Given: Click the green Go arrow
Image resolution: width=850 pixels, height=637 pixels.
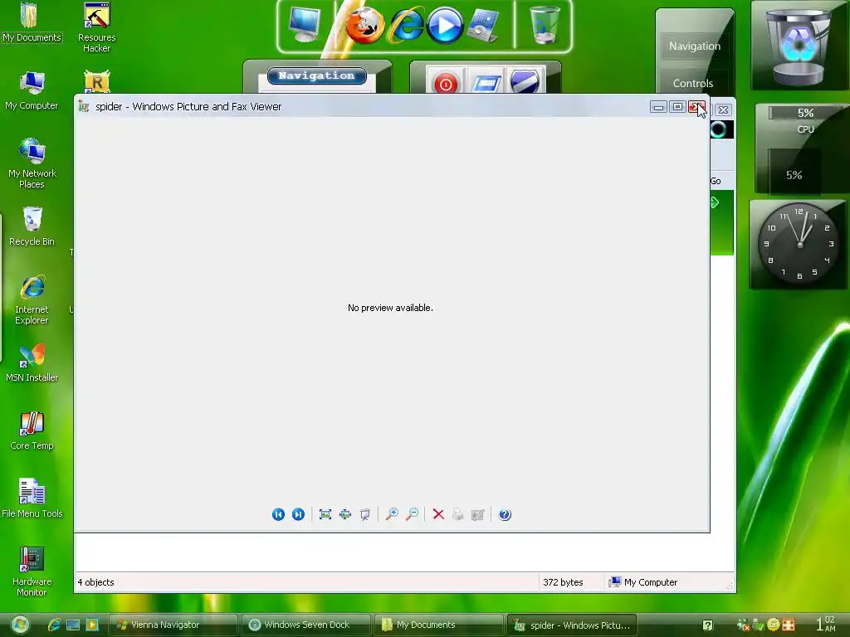Looking at the screenshot, I should point(715,202).
